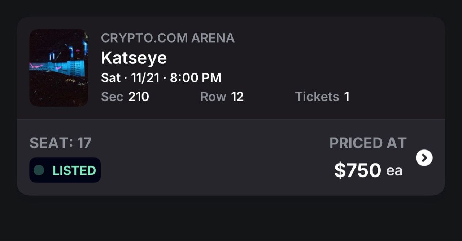Open listing details with the chevron arrow
462x241 pixels.
point(424,158)
